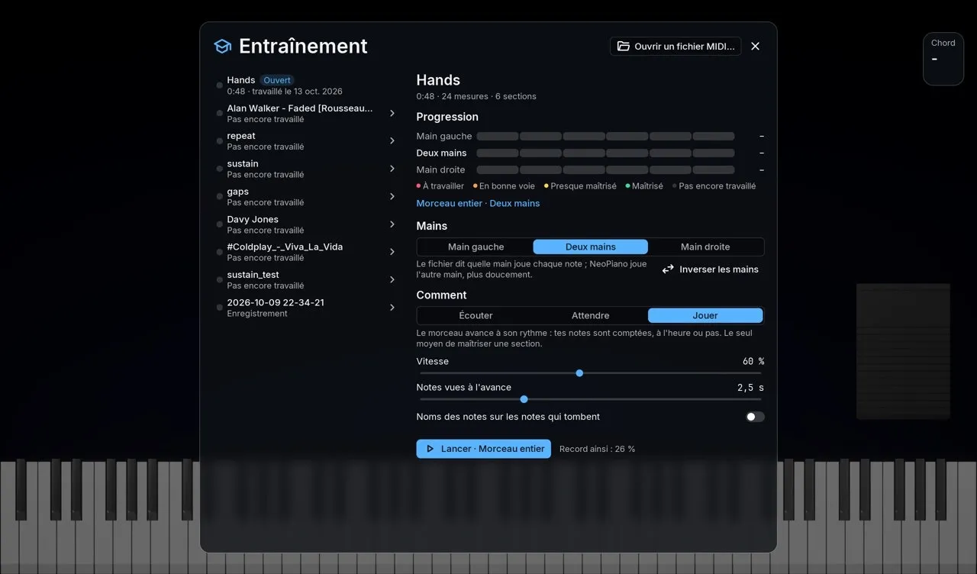Click the Vitesse slider handle
977x574 pixels.
(579, 373)
